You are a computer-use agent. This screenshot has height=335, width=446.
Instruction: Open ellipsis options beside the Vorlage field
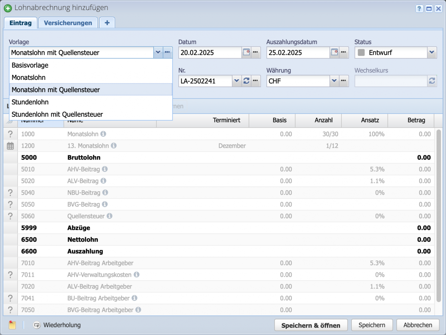(167, 53)
